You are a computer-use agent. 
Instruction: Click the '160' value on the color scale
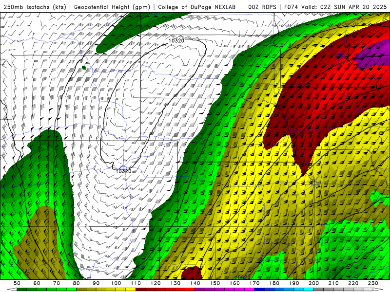[234, 283]
